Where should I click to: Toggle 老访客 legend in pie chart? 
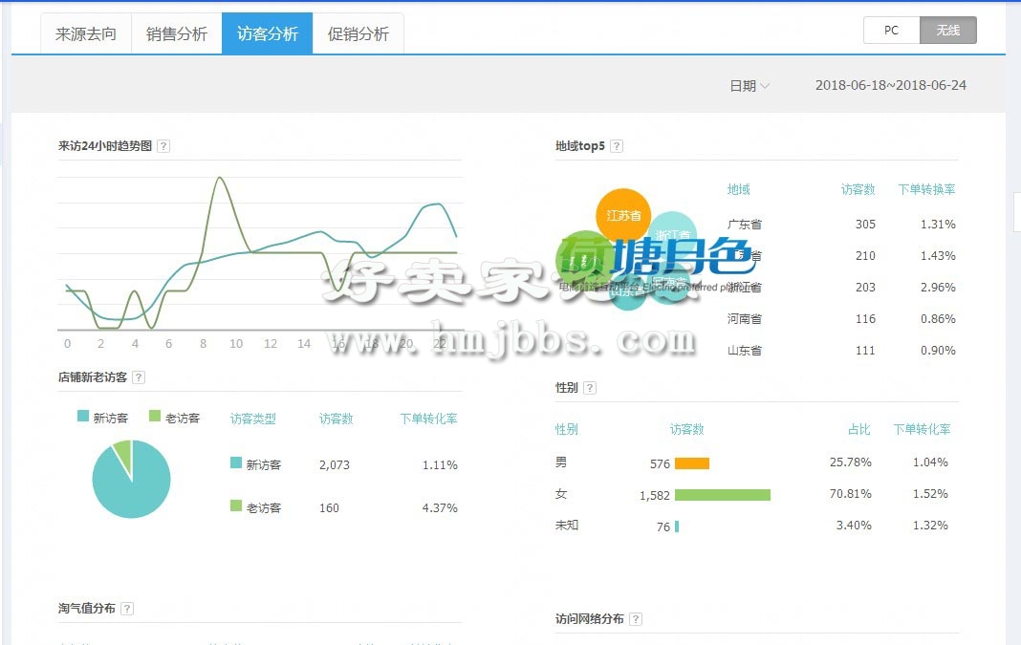(174, 418)
